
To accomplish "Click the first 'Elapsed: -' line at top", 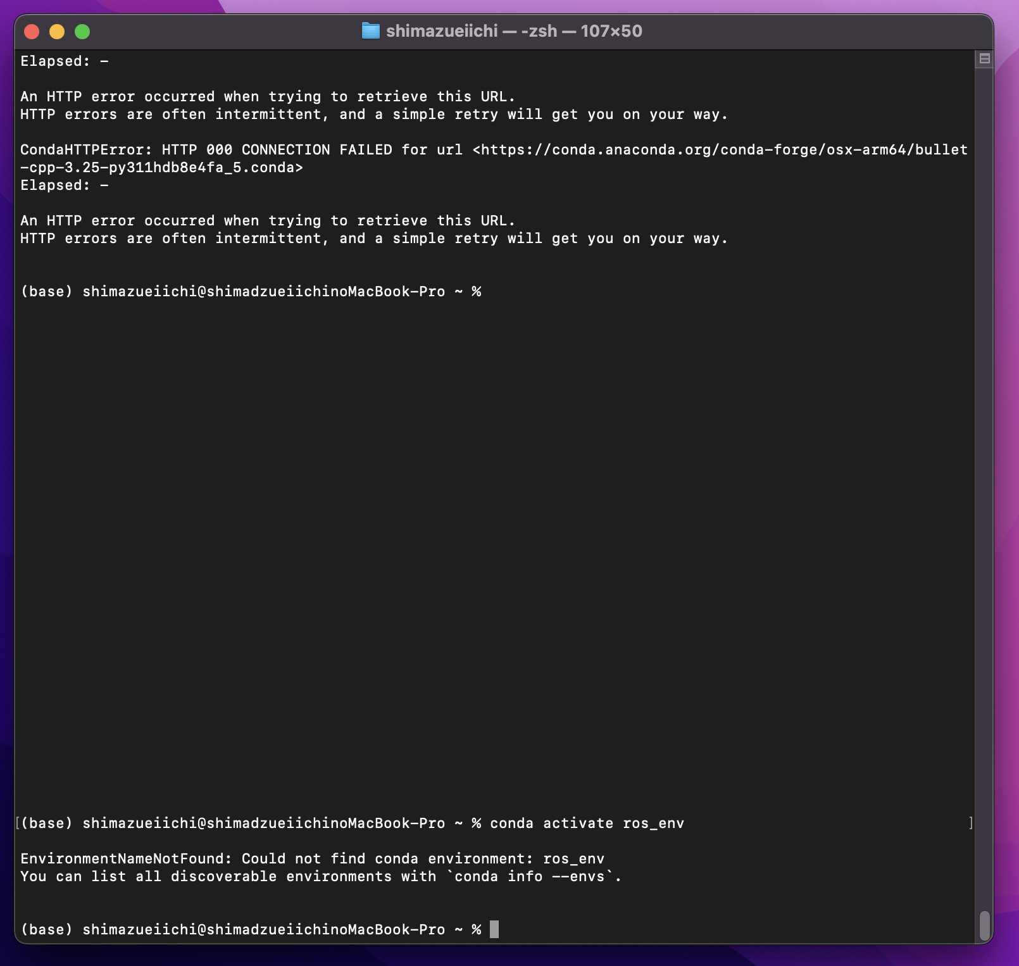I will coord(65,61).
